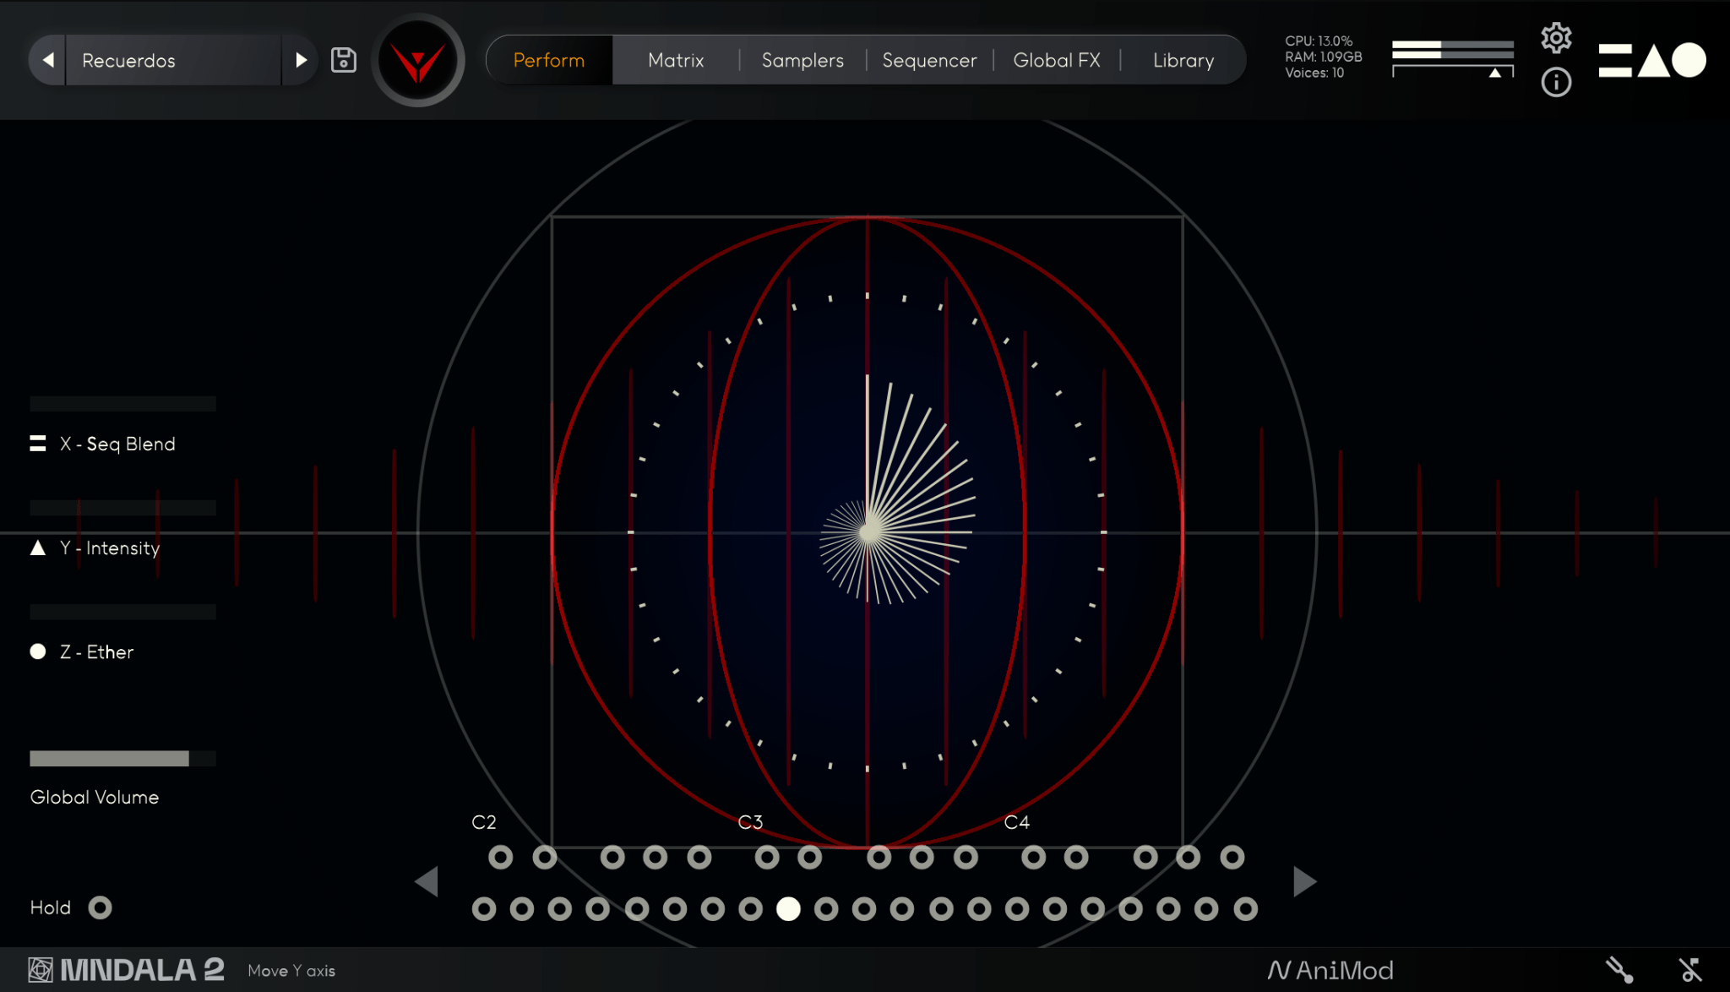This screenshot has height=992, width=1730.
Task: Open the Library section
Action: (x=1183, y=59)
